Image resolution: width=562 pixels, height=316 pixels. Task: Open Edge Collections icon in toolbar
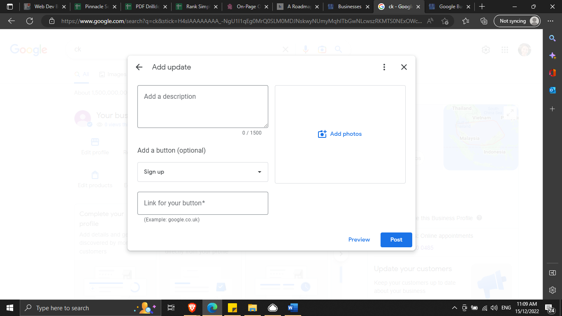(484, 21)
